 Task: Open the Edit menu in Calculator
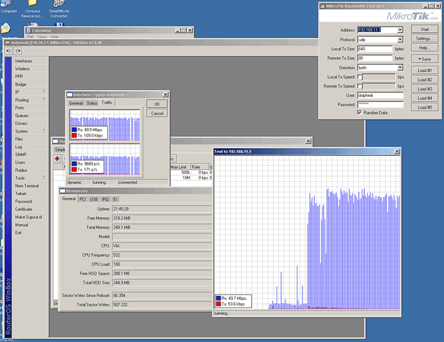(30, 37)
